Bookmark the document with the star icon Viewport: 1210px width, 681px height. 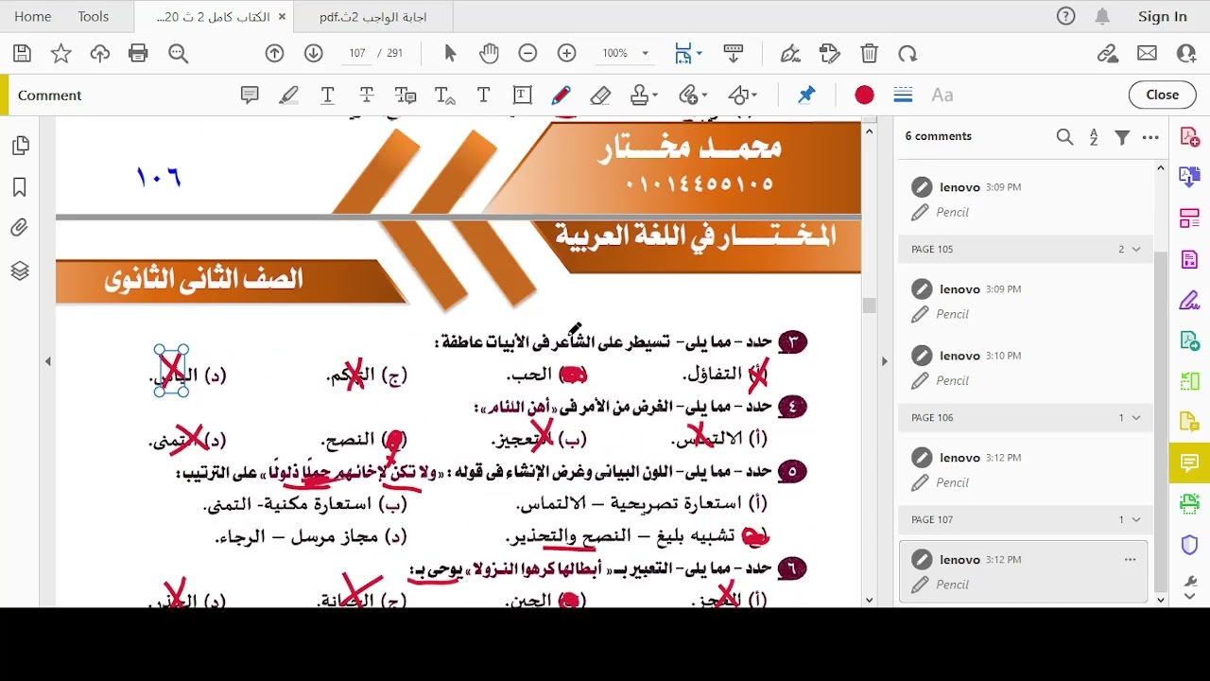coord(60,54)
